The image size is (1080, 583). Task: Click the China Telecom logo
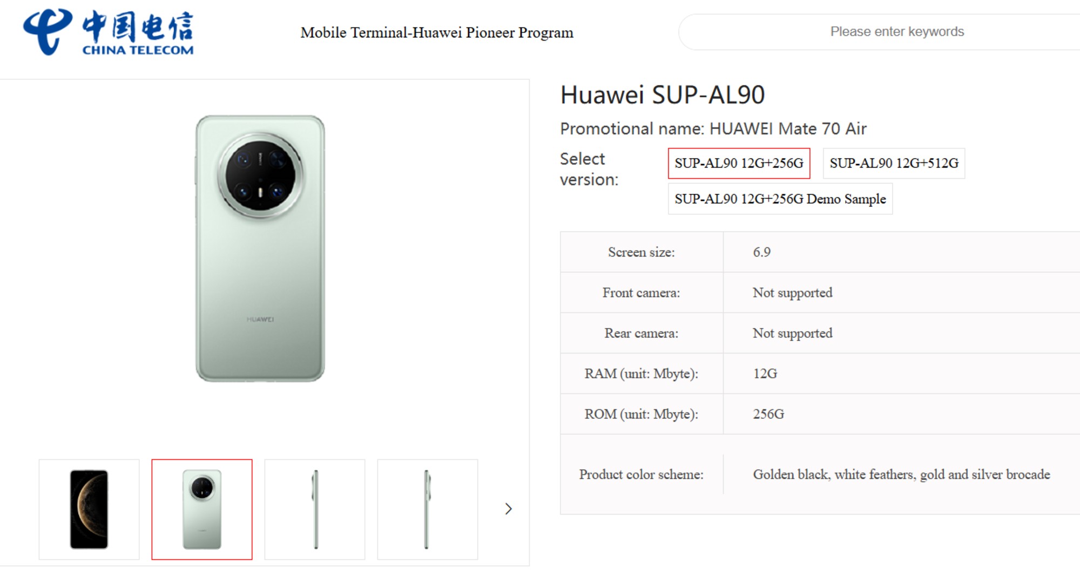coord(108,32)
